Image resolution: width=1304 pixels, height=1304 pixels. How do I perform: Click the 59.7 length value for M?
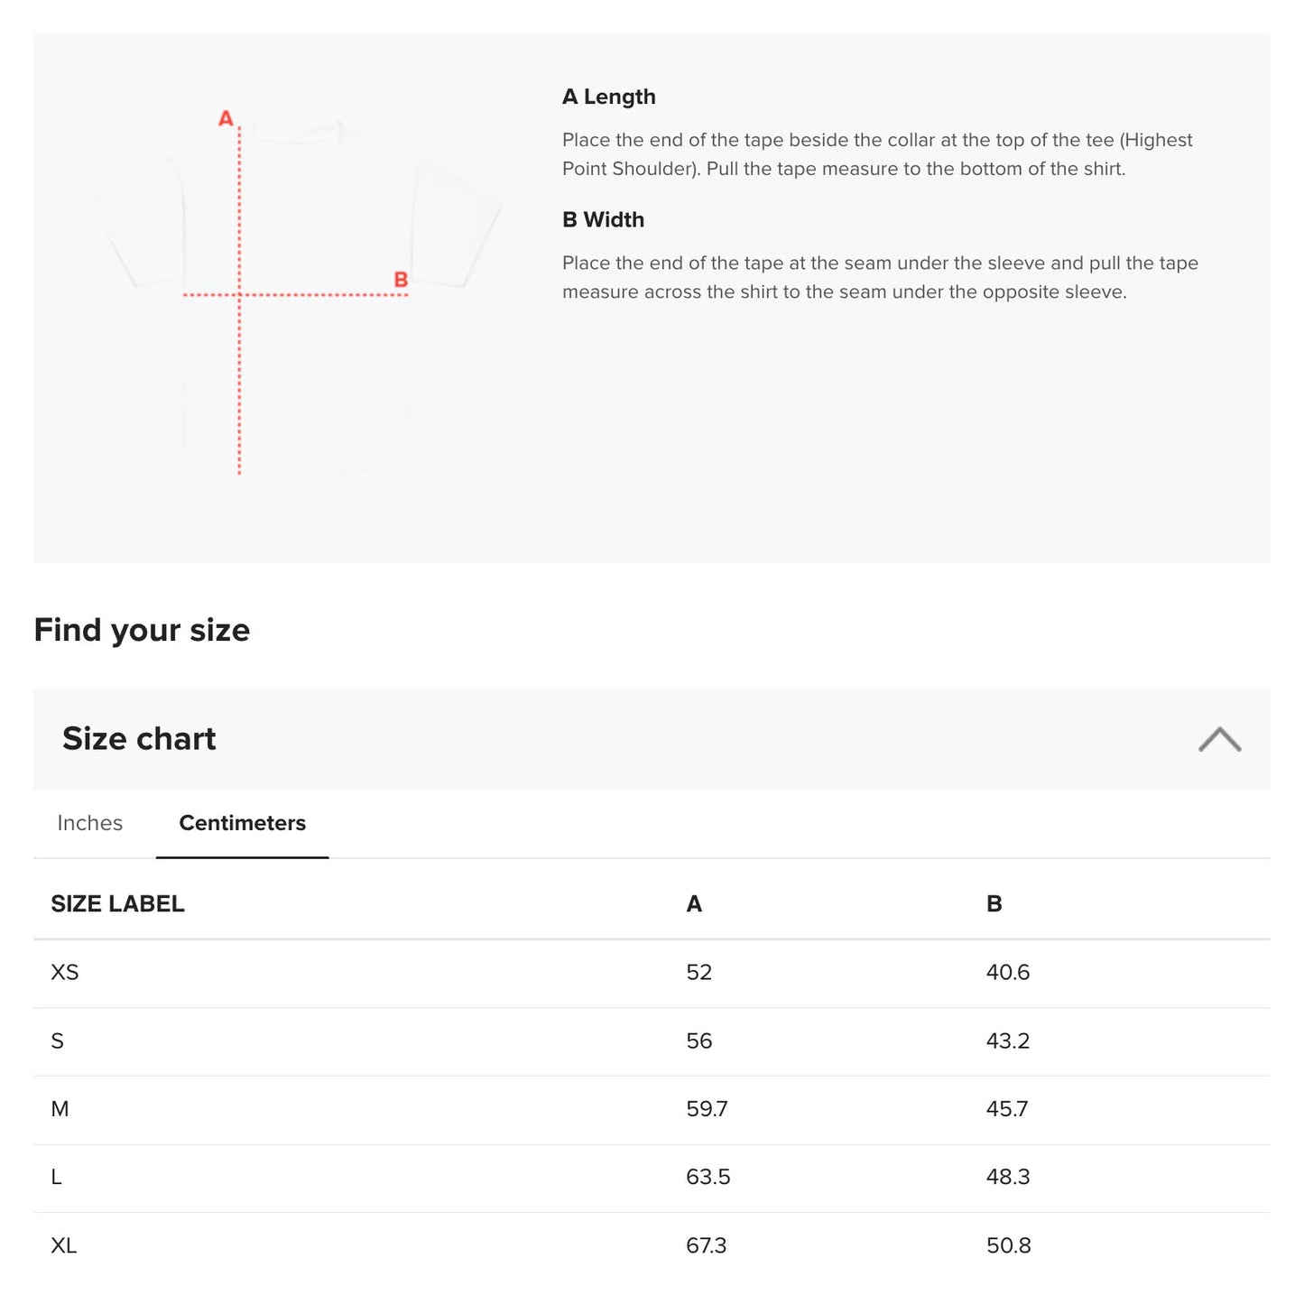[x=707, y=1109]
